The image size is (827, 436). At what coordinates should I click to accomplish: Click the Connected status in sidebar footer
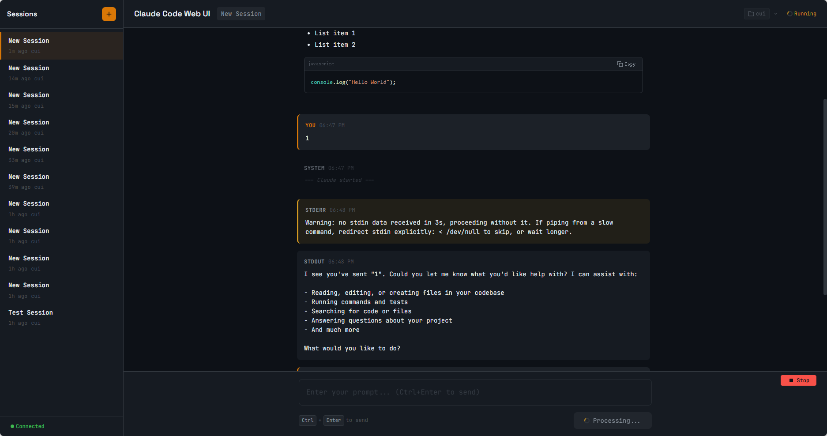point(27,426)
